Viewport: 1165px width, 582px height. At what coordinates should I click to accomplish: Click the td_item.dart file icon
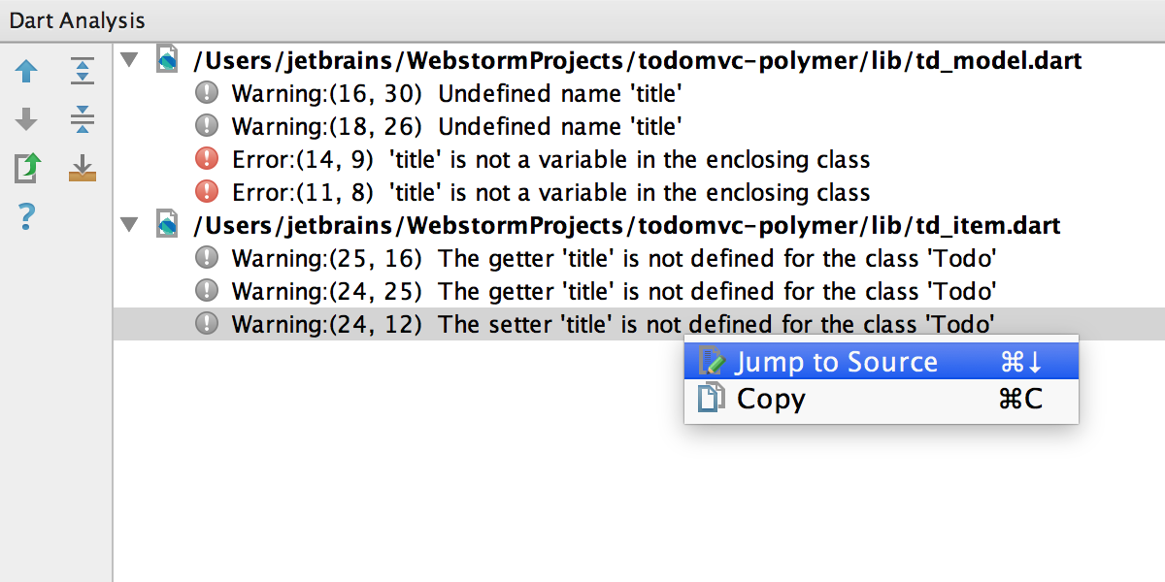pos(167,225)
